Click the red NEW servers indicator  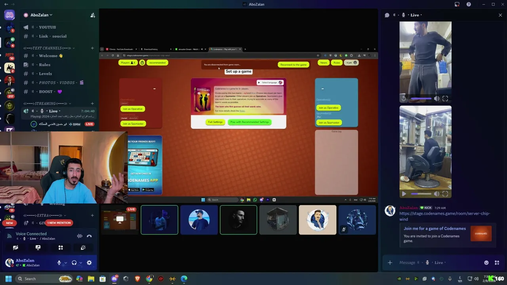pos(10,223)
